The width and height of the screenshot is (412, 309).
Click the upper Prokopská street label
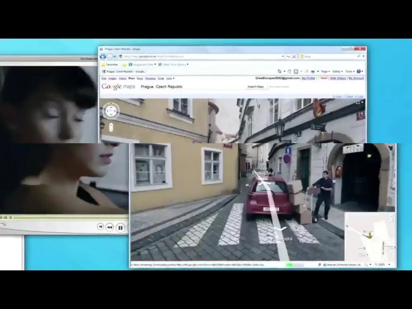pyautogui.click(x=263, y=173)
